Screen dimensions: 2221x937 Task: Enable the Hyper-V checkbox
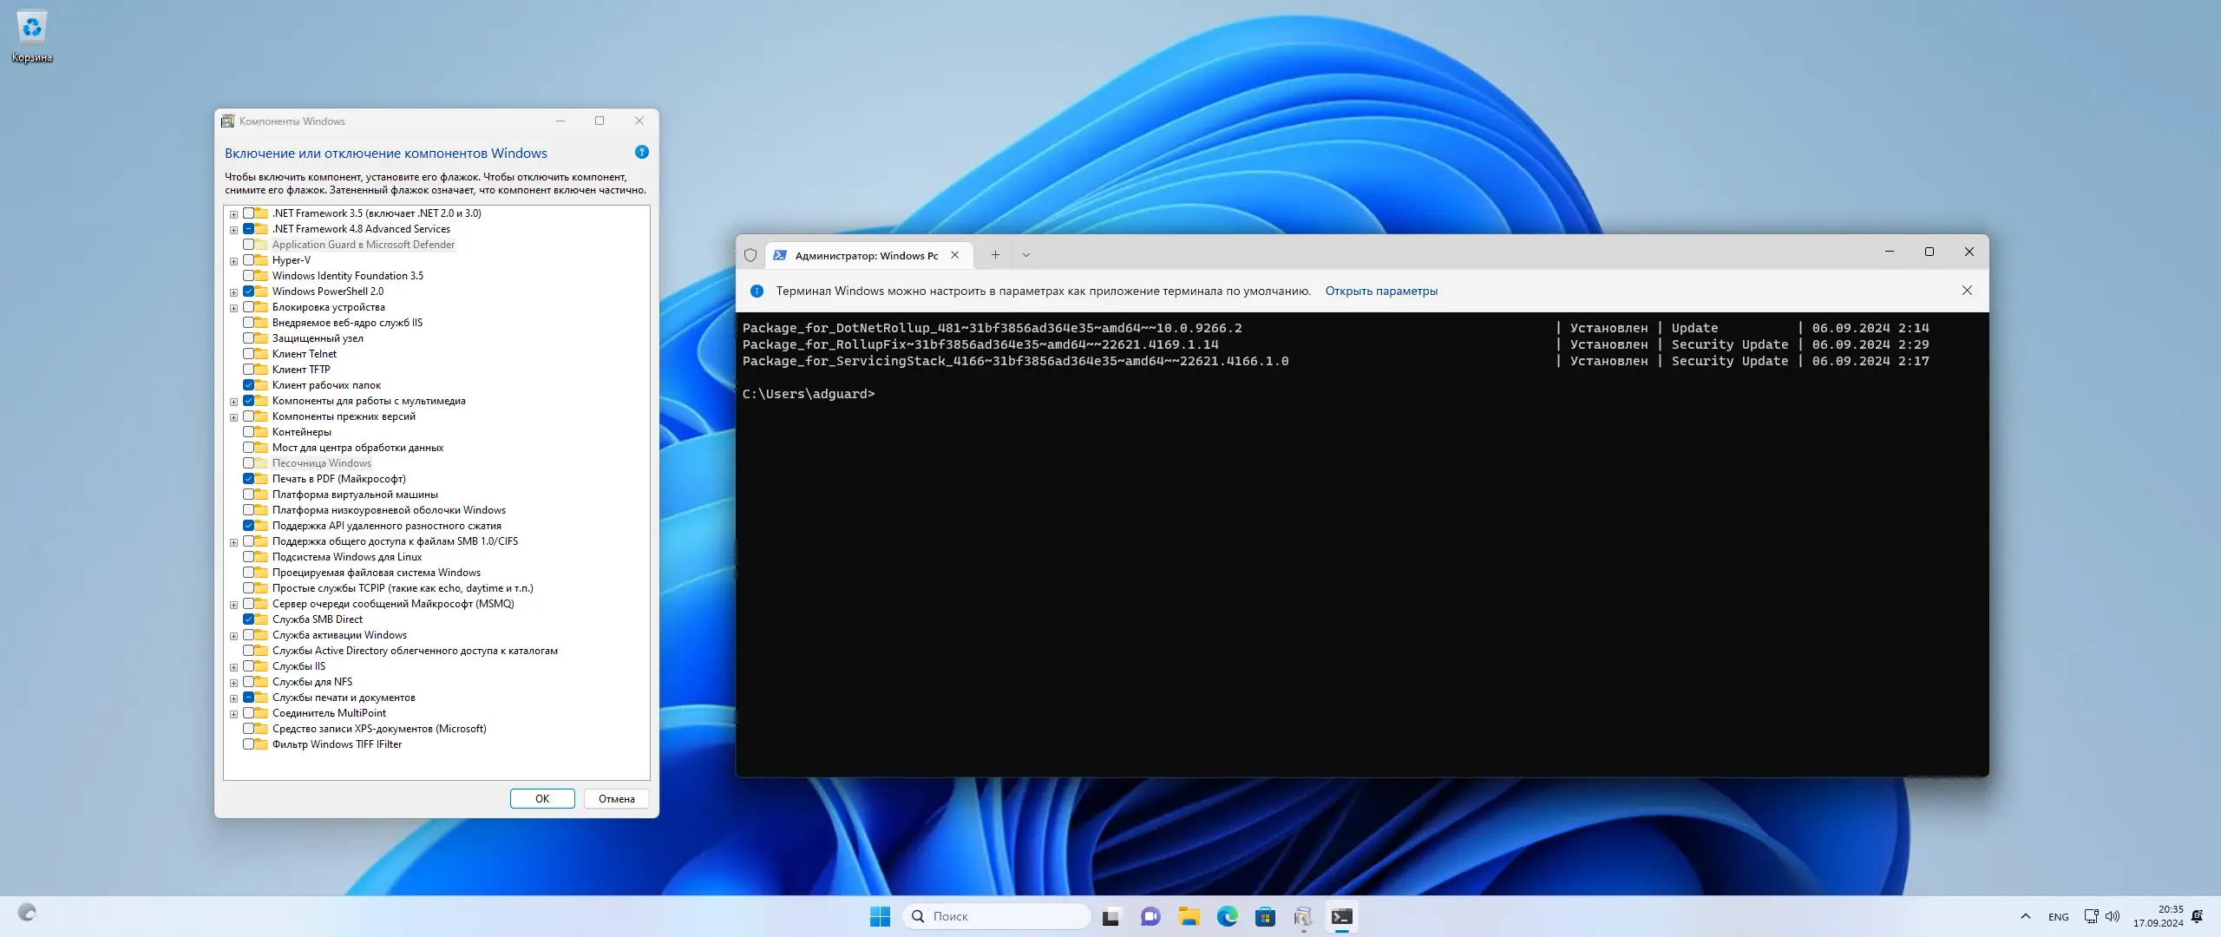tap(249, 260)
